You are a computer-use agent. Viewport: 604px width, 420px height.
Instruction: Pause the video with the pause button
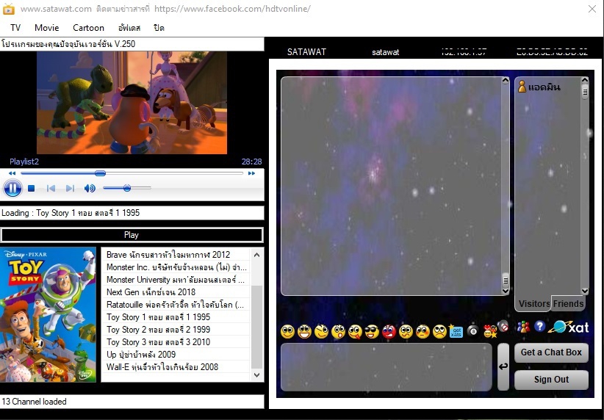coord(12,188)
